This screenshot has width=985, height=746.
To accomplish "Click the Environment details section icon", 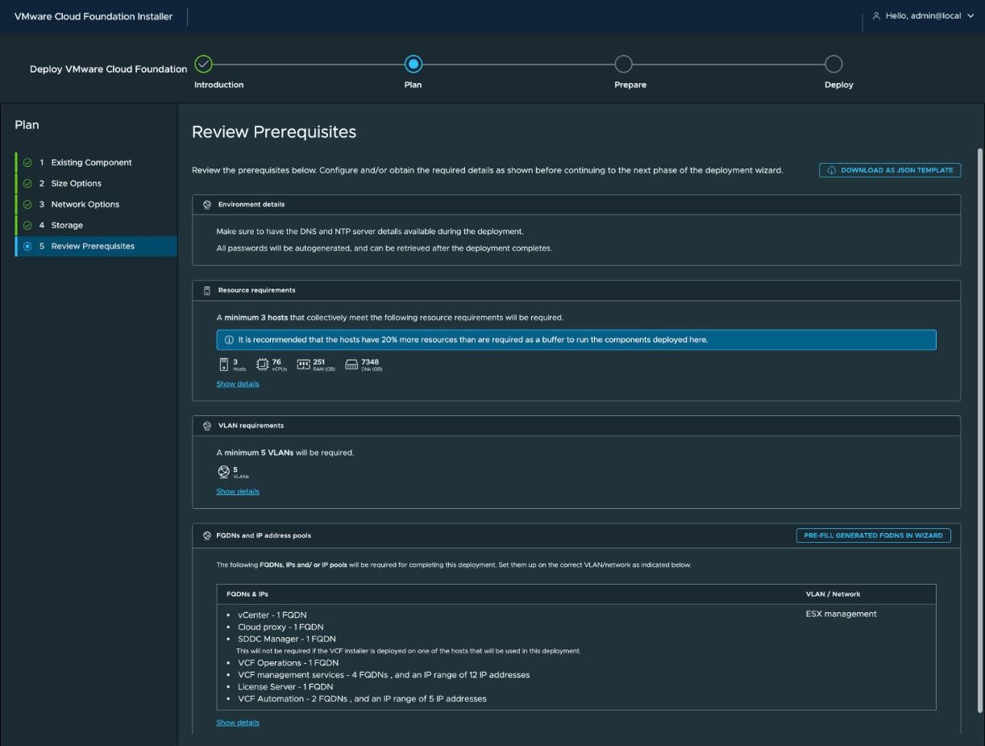I will coord(207,205).
